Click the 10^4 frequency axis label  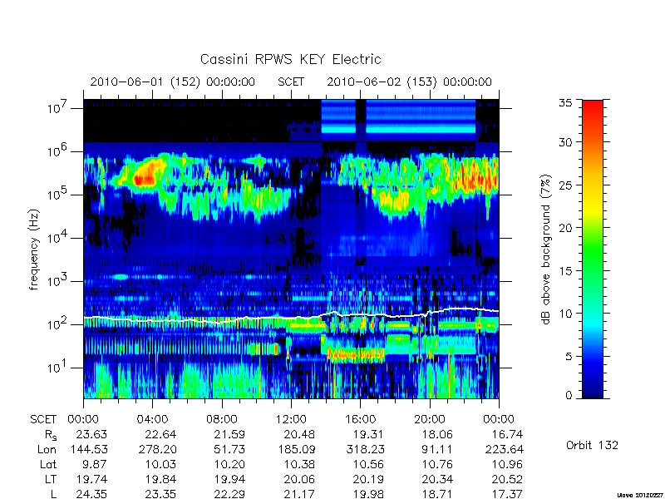[58, 238]
